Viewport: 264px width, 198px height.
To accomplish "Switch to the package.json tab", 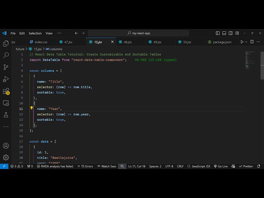I will (x=222, y=42).
